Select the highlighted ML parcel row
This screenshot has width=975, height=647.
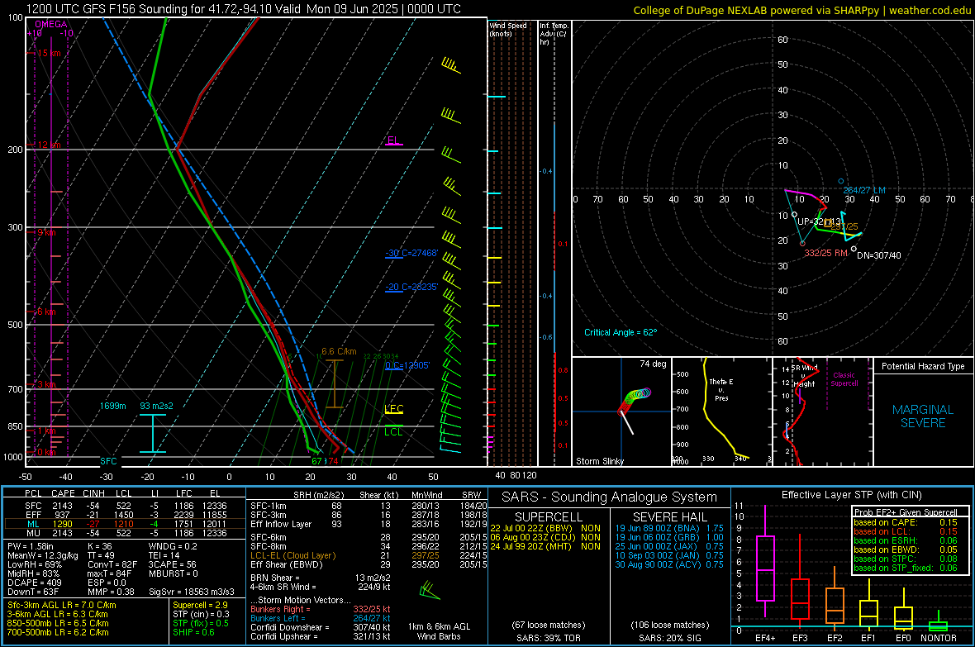pos(124,524)
